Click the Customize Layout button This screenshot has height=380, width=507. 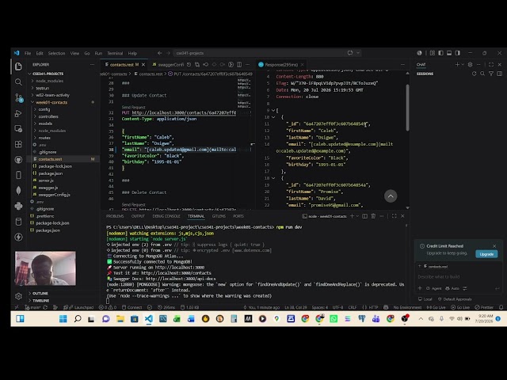pos(433,53)
